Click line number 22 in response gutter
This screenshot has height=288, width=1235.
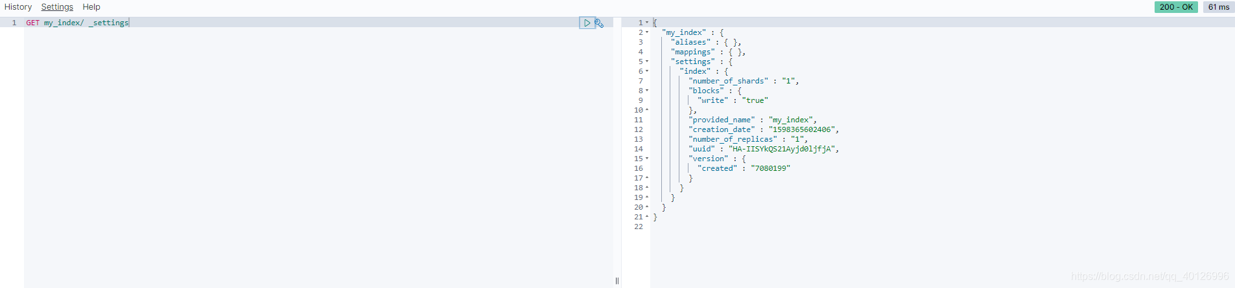pyautogui.click(x=639, y=227)
